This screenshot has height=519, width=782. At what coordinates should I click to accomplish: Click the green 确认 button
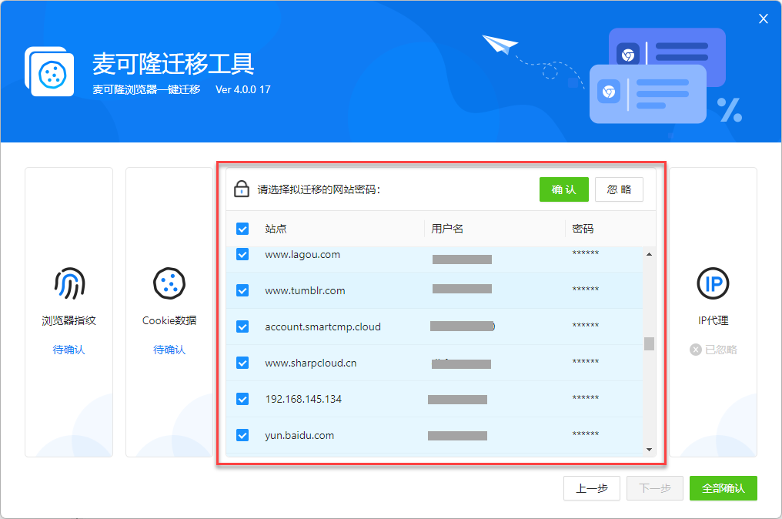[563, 189]
